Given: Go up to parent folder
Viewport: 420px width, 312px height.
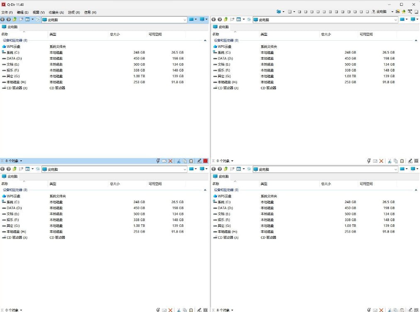Looking at the screenshot, I should point(15,19).
